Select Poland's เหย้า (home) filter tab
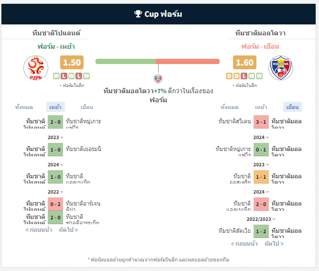 [x=55, y=107]
